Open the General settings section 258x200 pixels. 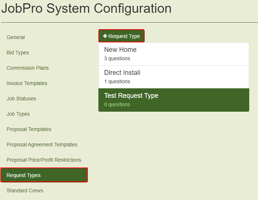pyautogui.click(x=16, y=37)
